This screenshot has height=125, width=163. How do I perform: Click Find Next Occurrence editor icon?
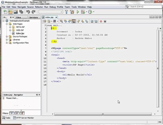[69, 21]
